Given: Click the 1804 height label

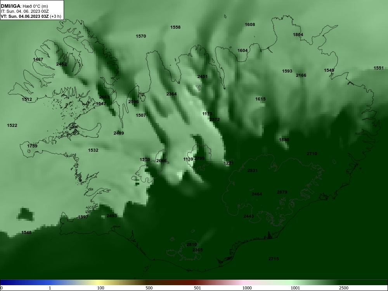Looking at the screenshot, I should [x=298, y=35].
